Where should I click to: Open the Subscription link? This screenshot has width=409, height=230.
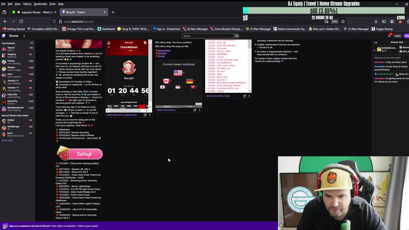pos(164,50)
